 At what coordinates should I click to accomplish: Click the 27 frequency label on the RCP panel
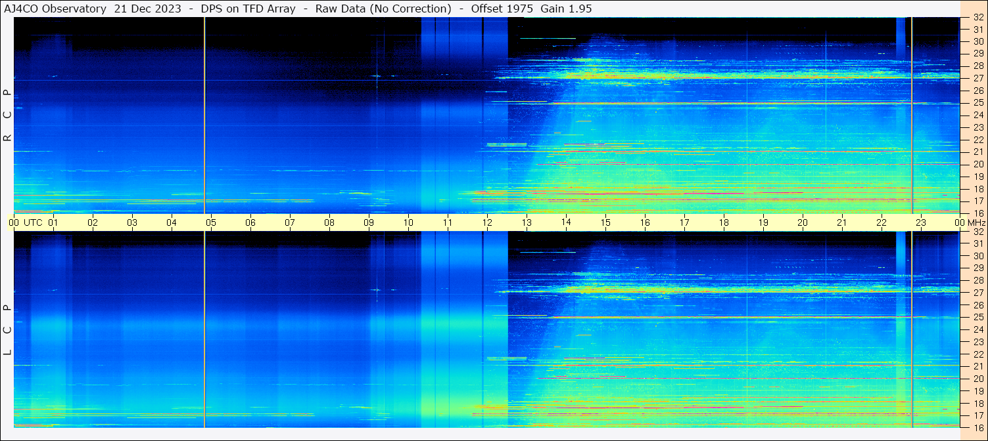[978, 78]
